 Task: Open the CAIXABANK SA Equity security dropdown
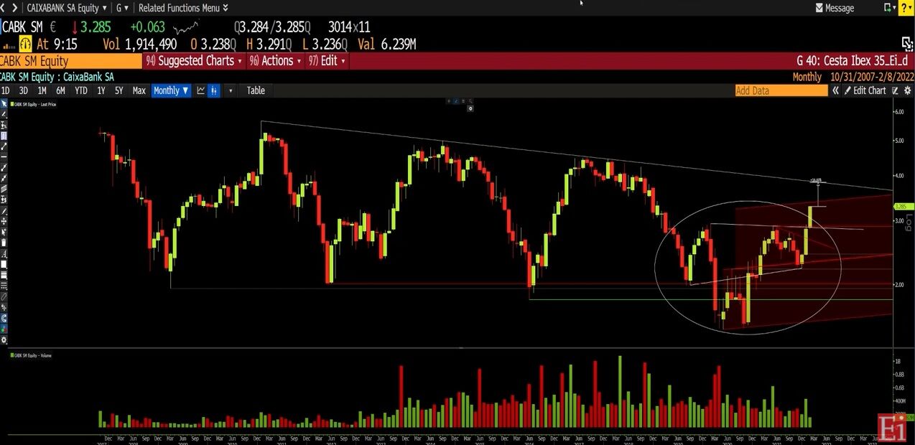(67, 8)
